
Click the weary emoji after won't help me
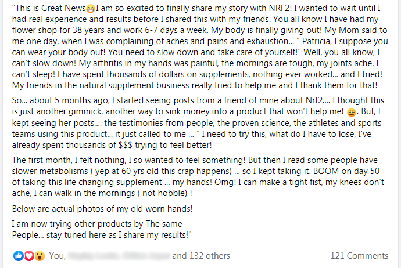click(352, 113)
